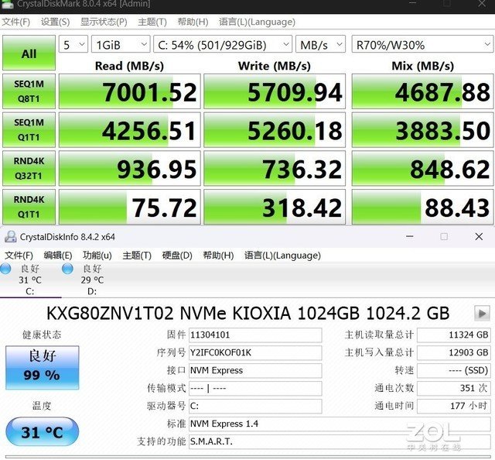The image size is (495, 460).
Task: Run the RND4K Q32T1 benchmark
Action: (29, 169)
